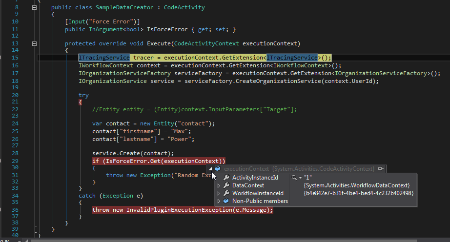
Task: Click the IWorkflowContext context declaration
Action: point(210,65)
